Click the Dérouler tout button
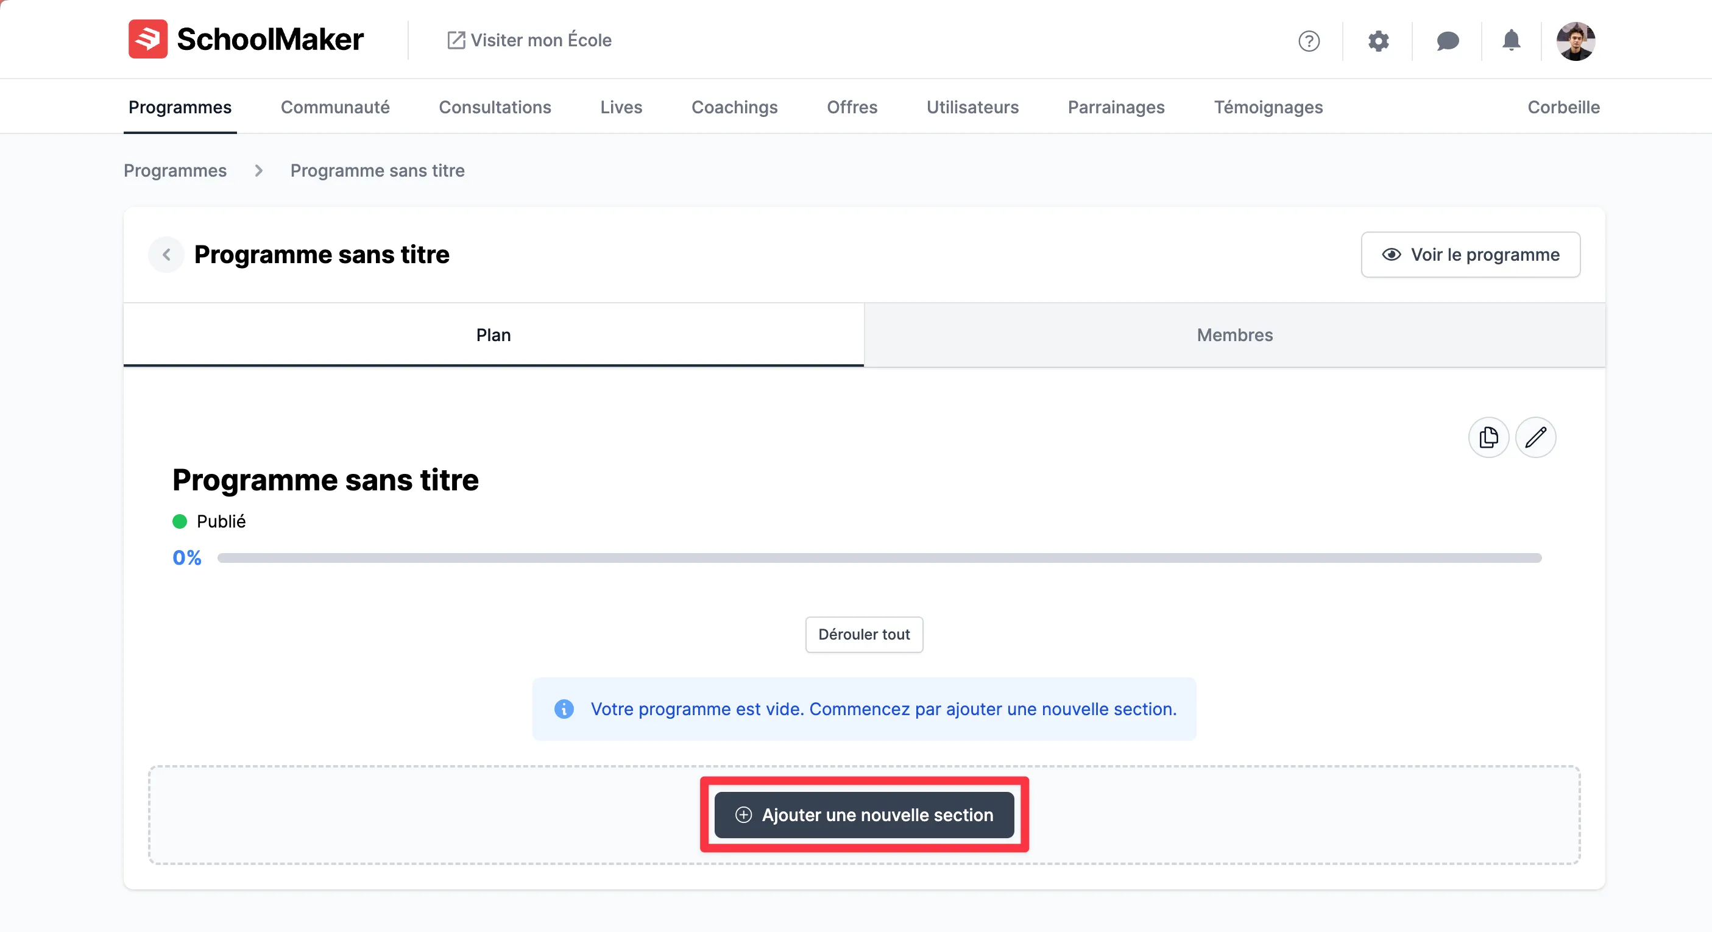 (864, 635)
